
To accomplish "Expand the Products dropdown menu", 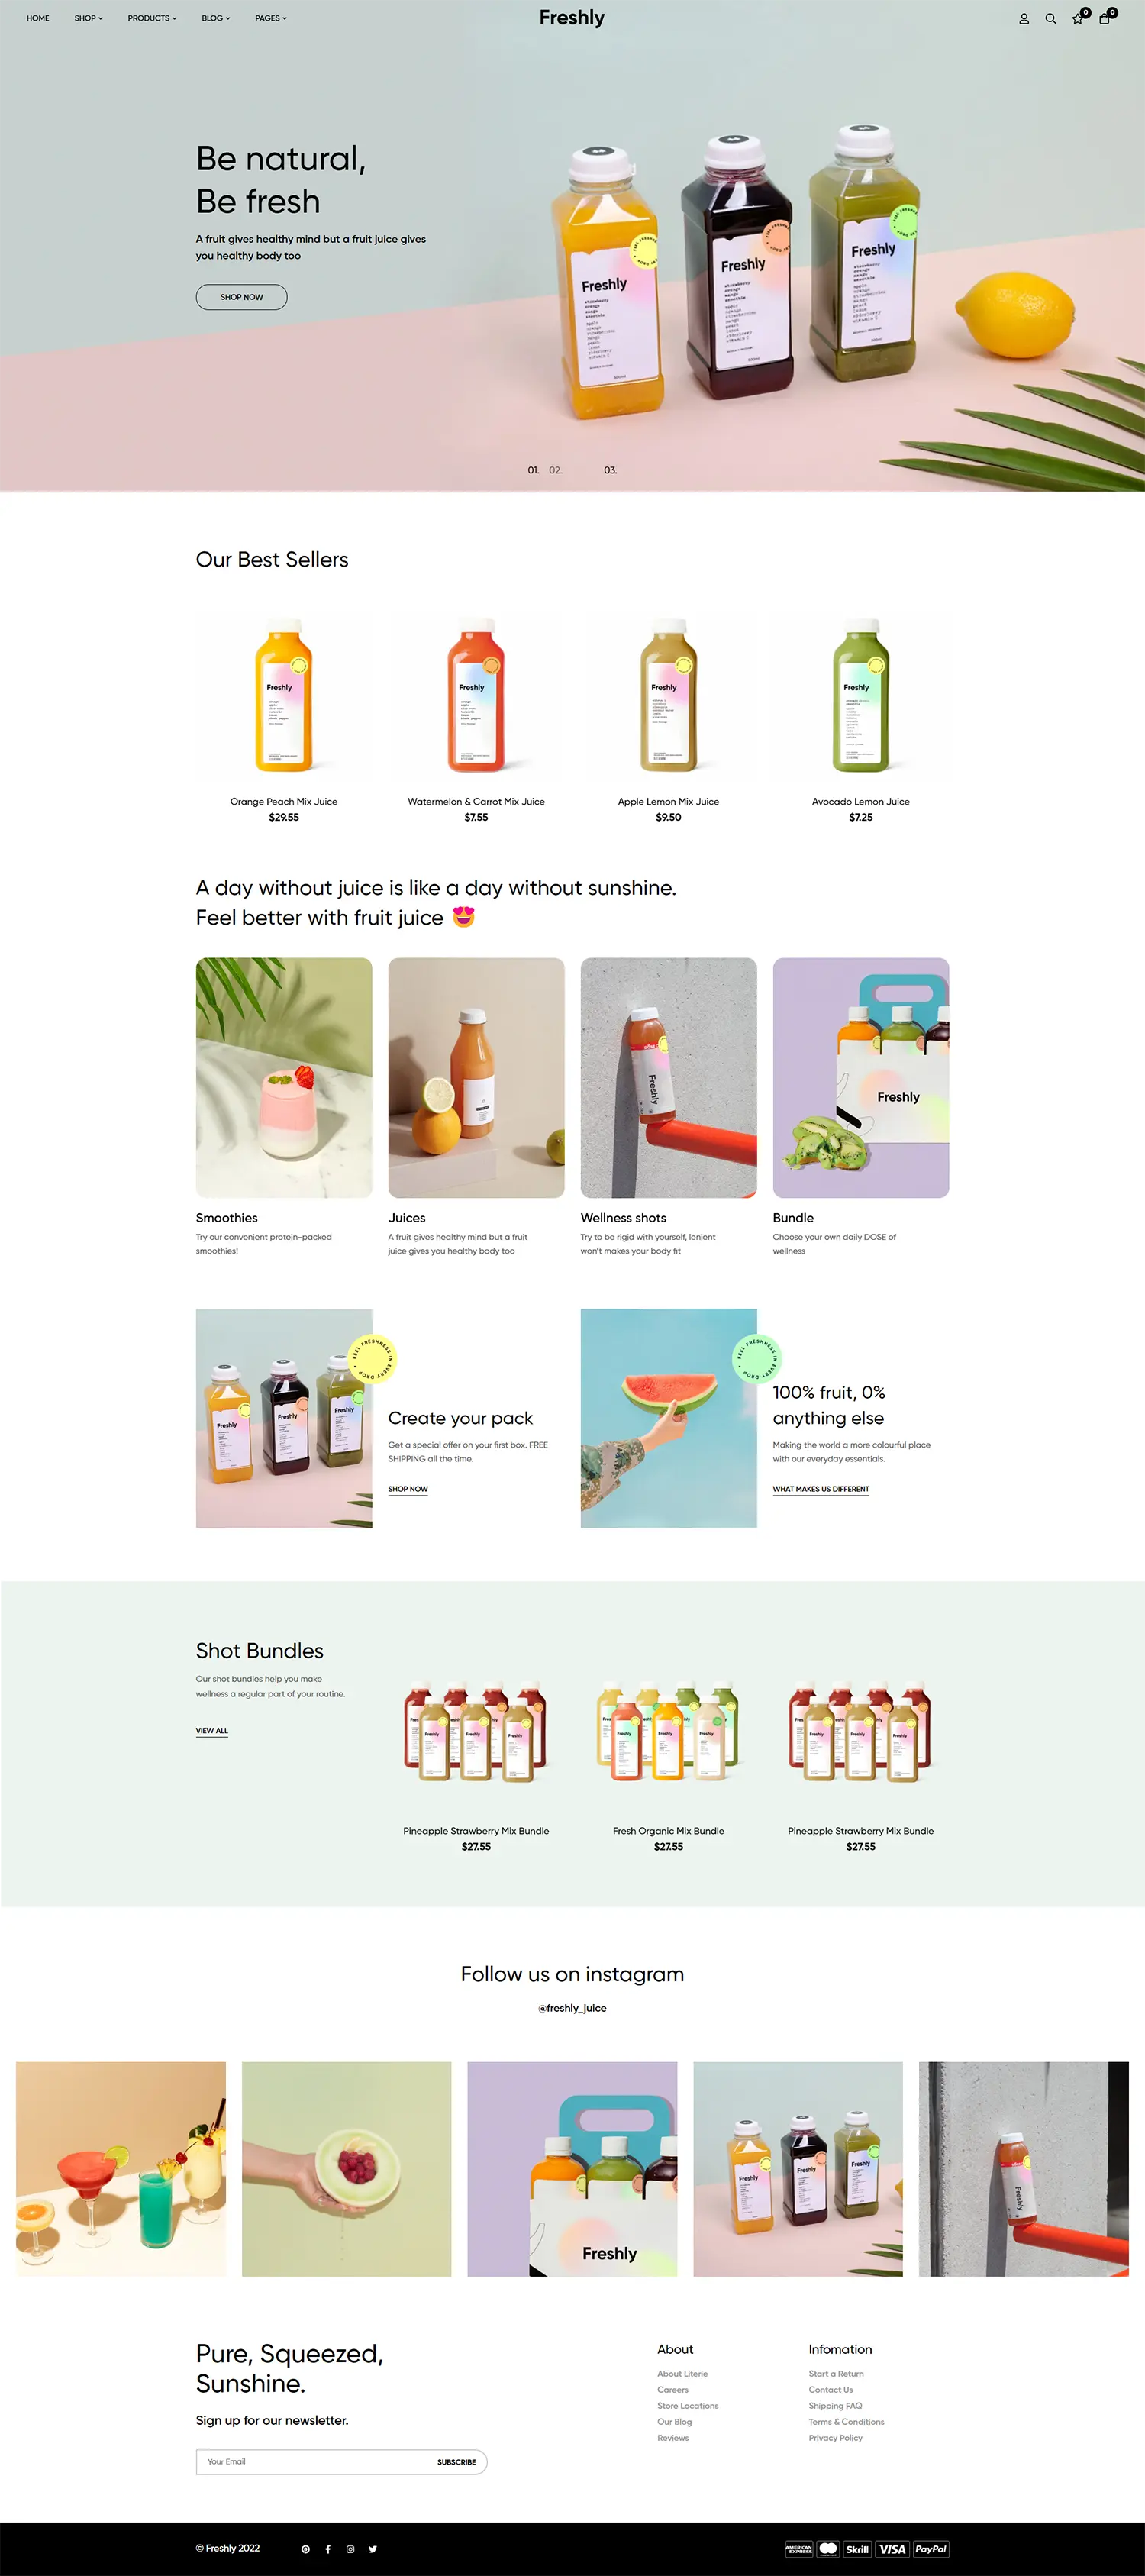I will (152, 18).
